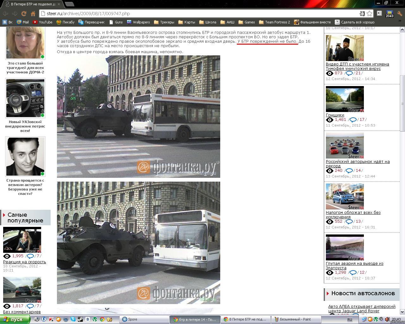Launch Skype from the quick launch bar
The image size is (405, 324).
click(x=73, y=319)
